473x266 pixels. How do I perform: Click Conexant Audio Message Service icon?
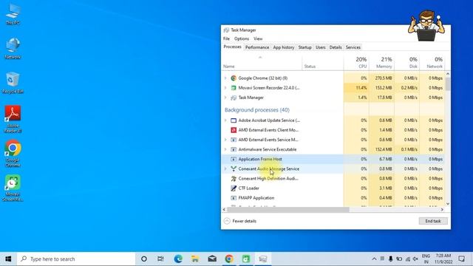click(234, 169)
